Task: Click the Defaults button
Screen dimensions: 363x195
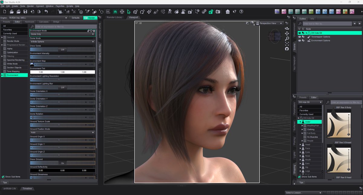Action: [75, 18]
